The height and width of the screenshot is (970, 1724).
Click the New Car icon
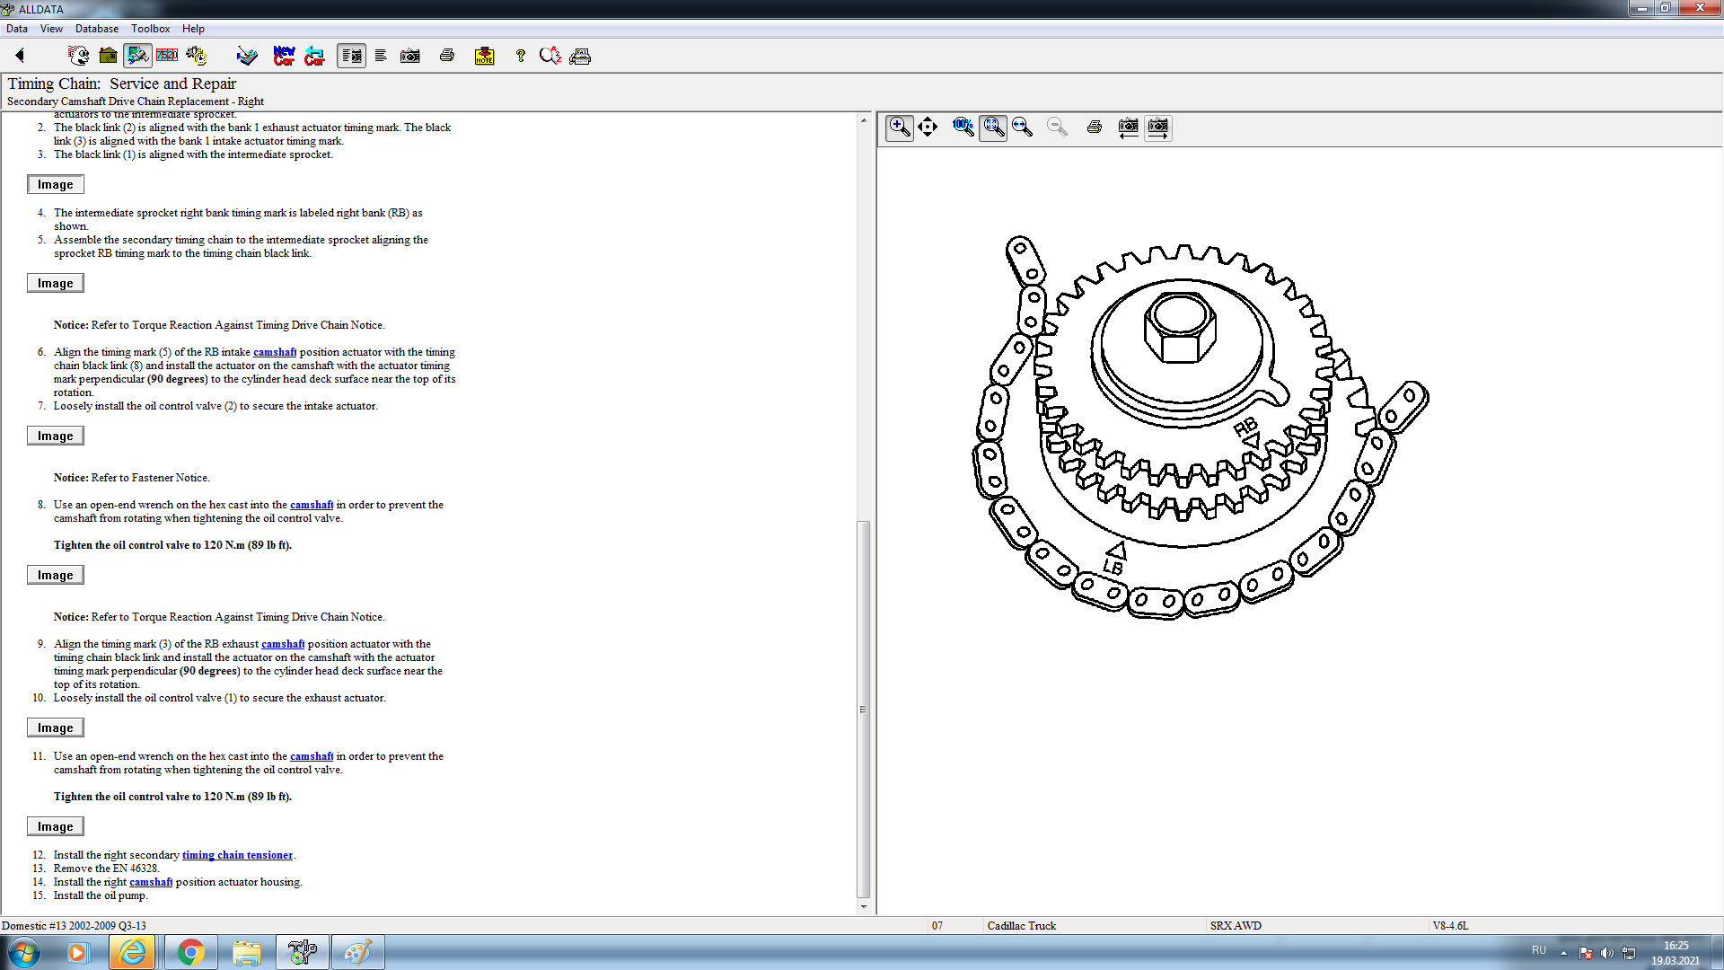pos(284,56)
